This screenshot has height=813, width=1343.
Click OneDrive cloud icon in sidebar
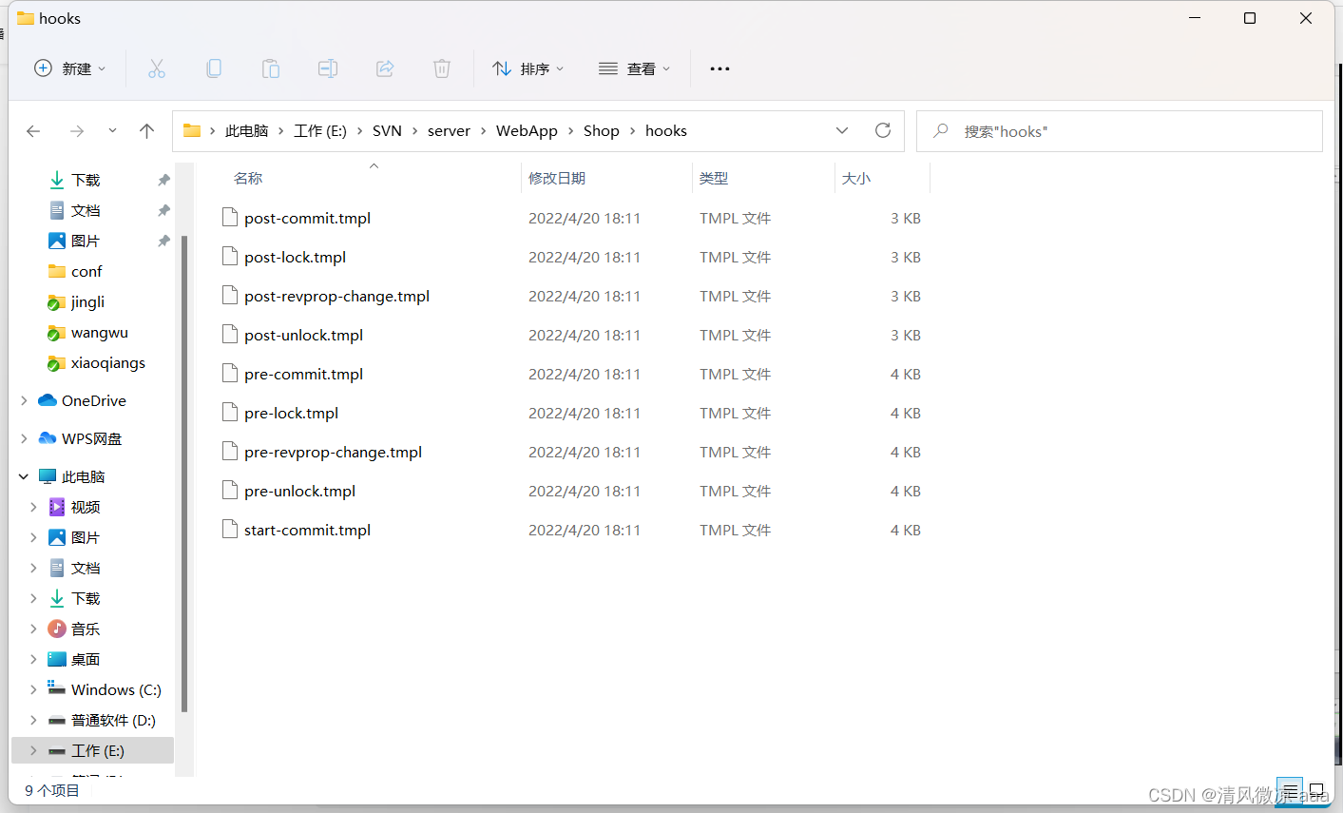[48, 400]
